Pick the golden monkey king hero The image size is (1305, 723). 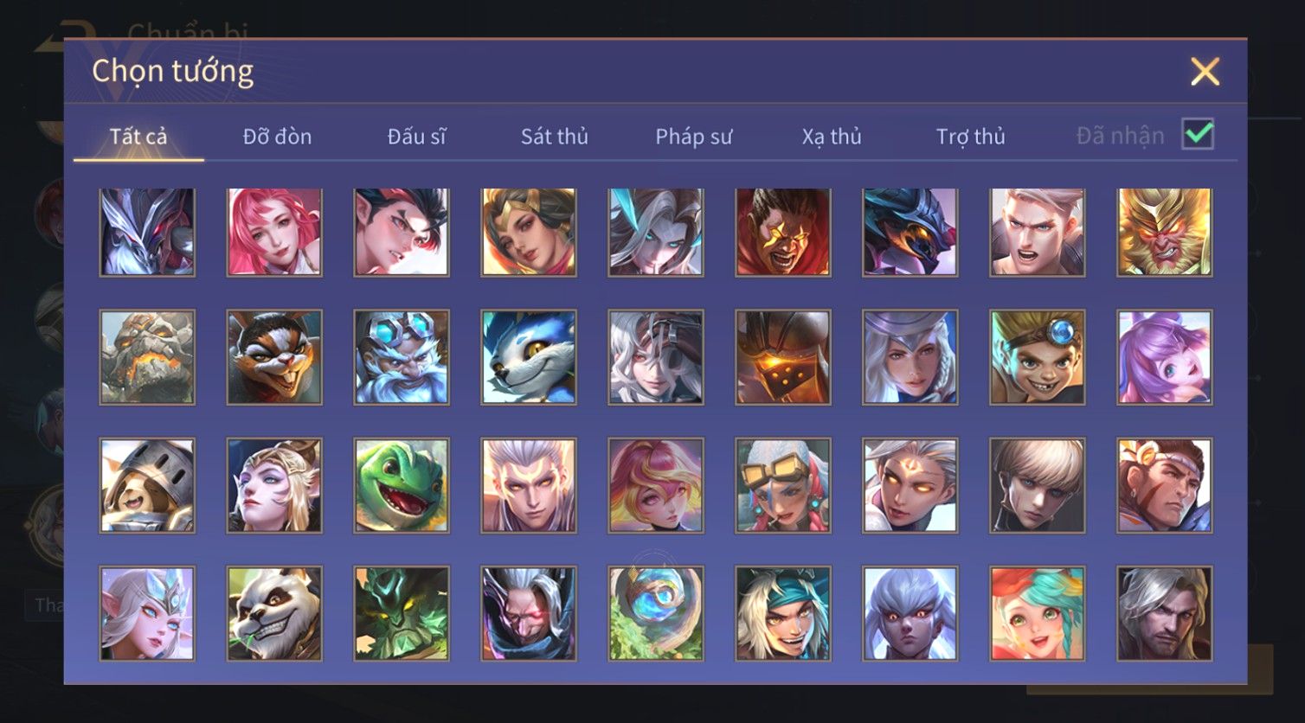[1165, 232]
